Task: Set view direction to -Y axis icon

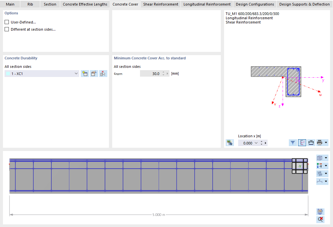Action: pos(320,166)
